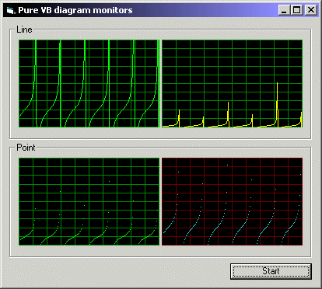The width and height of the screenshot is (322, 289).
Task: Click the topmost cyan dot in the cyan diagram
Action: [227, 165]
